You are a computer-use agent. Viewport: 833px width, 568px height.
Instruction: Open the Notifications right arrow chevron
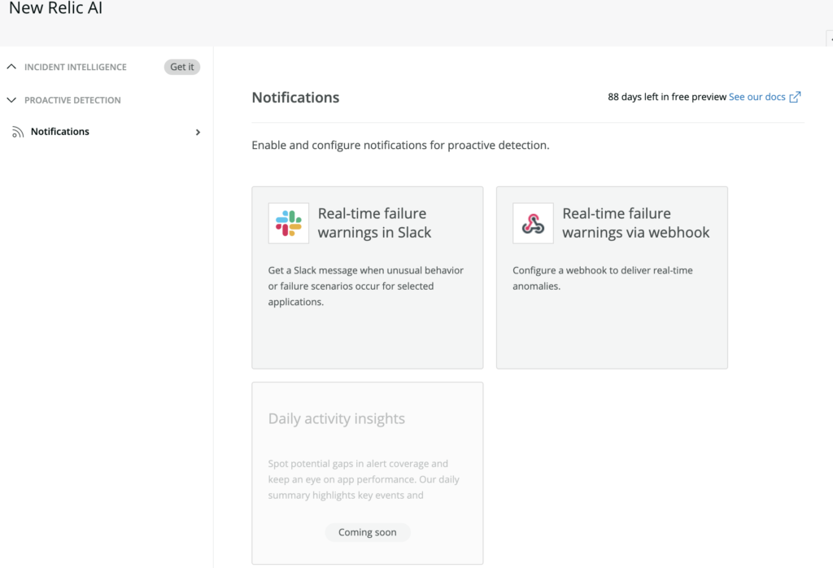pos(198,132)
